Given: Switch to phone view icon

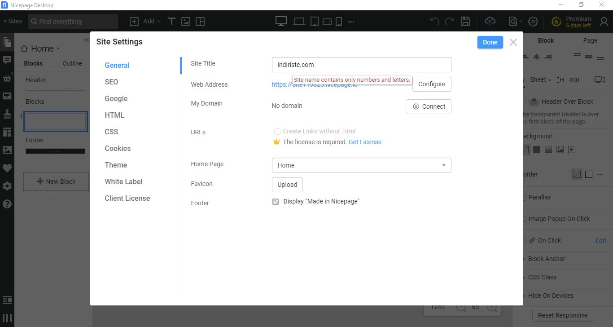Looking at the screenshot, I should 339,22.
